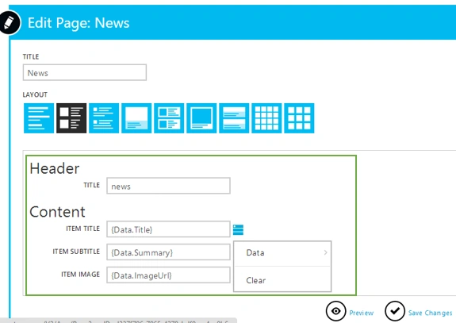Choose the large image with caption layout
Viewport: 456px width, 323px height.
pos(136,118)
